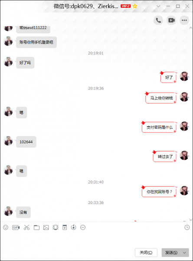This screenshot has width=193, height=261.
Task: Open the sender avatar beside 102644 message
Action: tap(8, 141)
